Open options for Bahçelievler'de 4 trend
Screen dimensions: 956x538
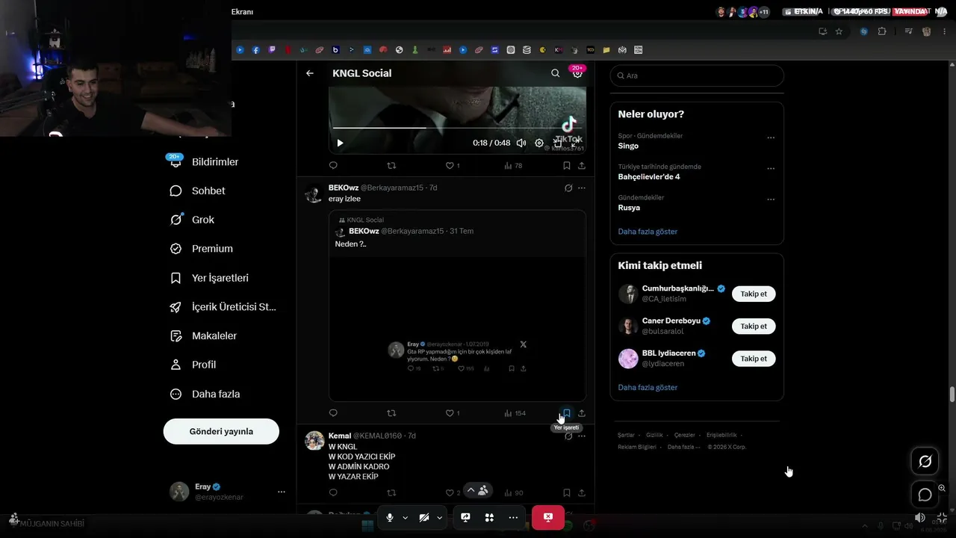(771, 168)
